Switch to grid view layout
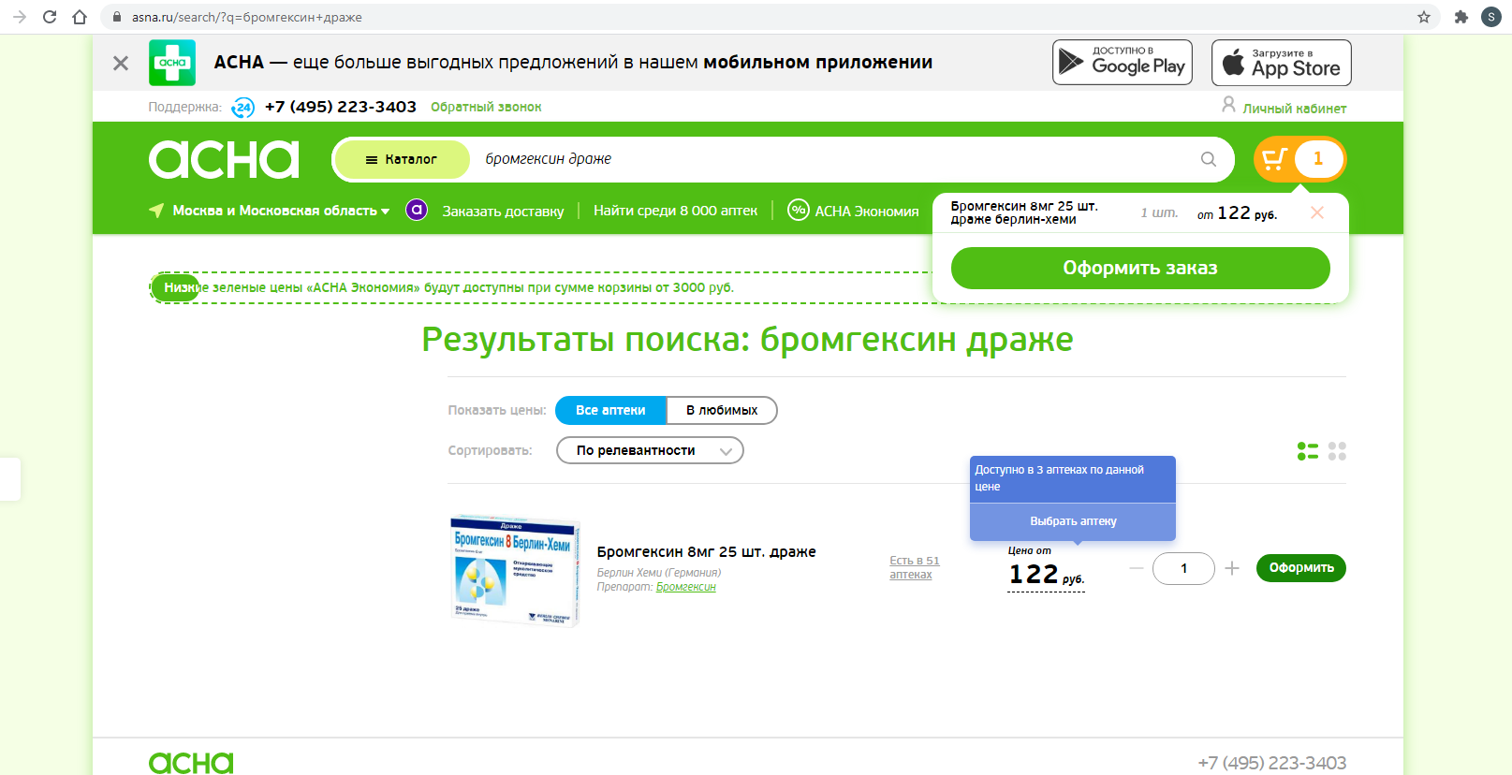 (x=1337, y=451)
